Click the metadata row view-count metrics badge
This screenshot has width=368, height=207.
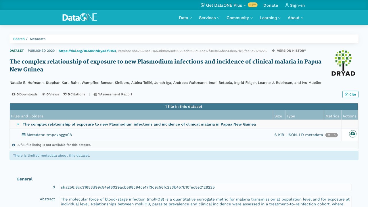coord(331,135)
